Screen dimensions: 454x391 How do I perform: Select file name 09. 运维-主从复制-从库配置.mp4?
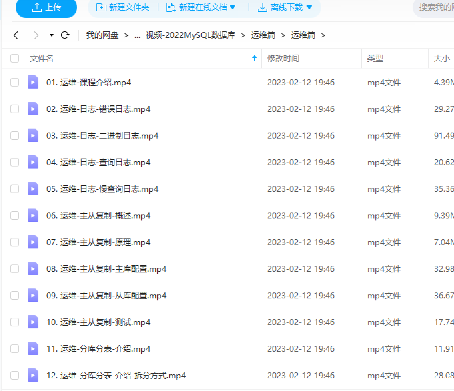point(106,295)
